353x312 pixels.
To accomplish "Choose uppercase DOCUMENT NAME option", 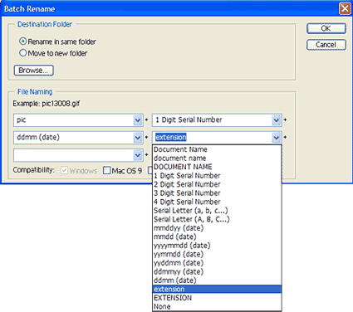I will (217, 167).
